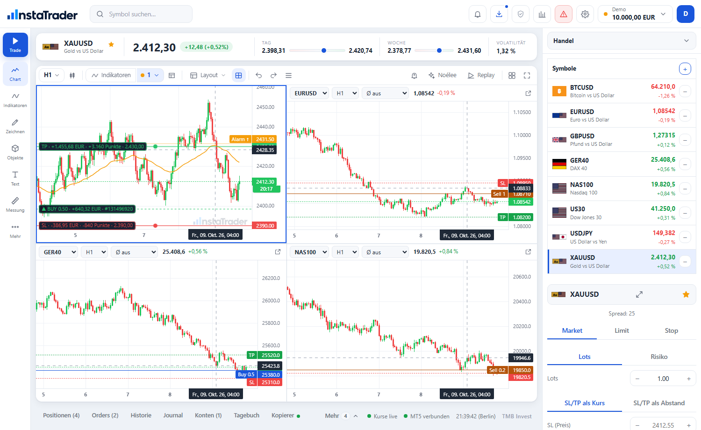Toggle the multi-chart grid layout button
The width and height of the screenshot is (701, 430).
(239, 75)
